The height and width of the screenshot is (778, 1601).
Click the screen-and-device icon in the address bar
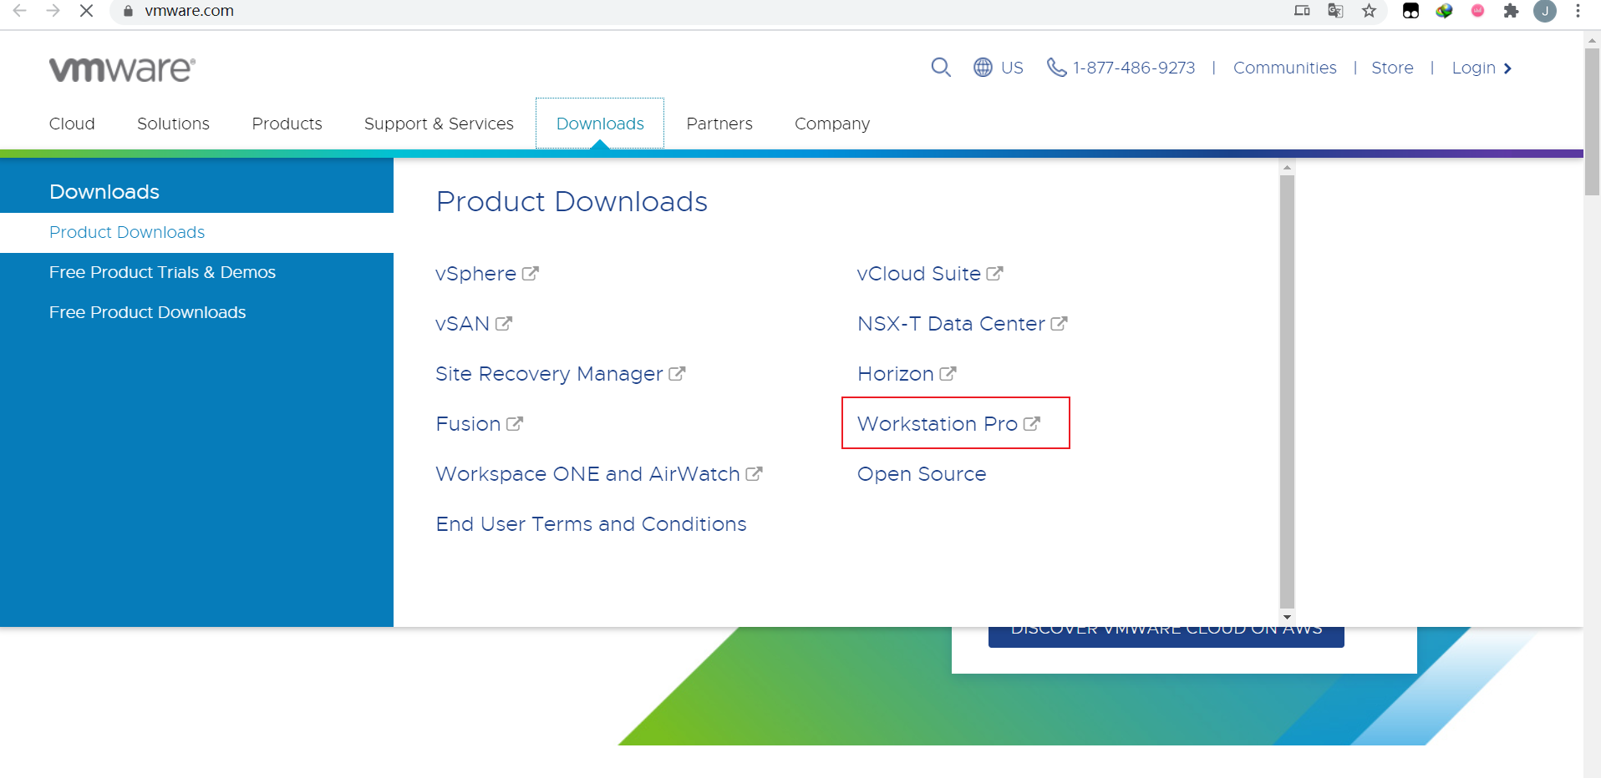(1302, 11)
